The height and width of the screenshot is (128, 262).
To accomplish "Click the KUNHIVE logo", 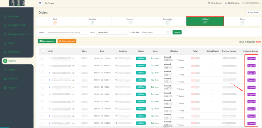I will 17,3.
